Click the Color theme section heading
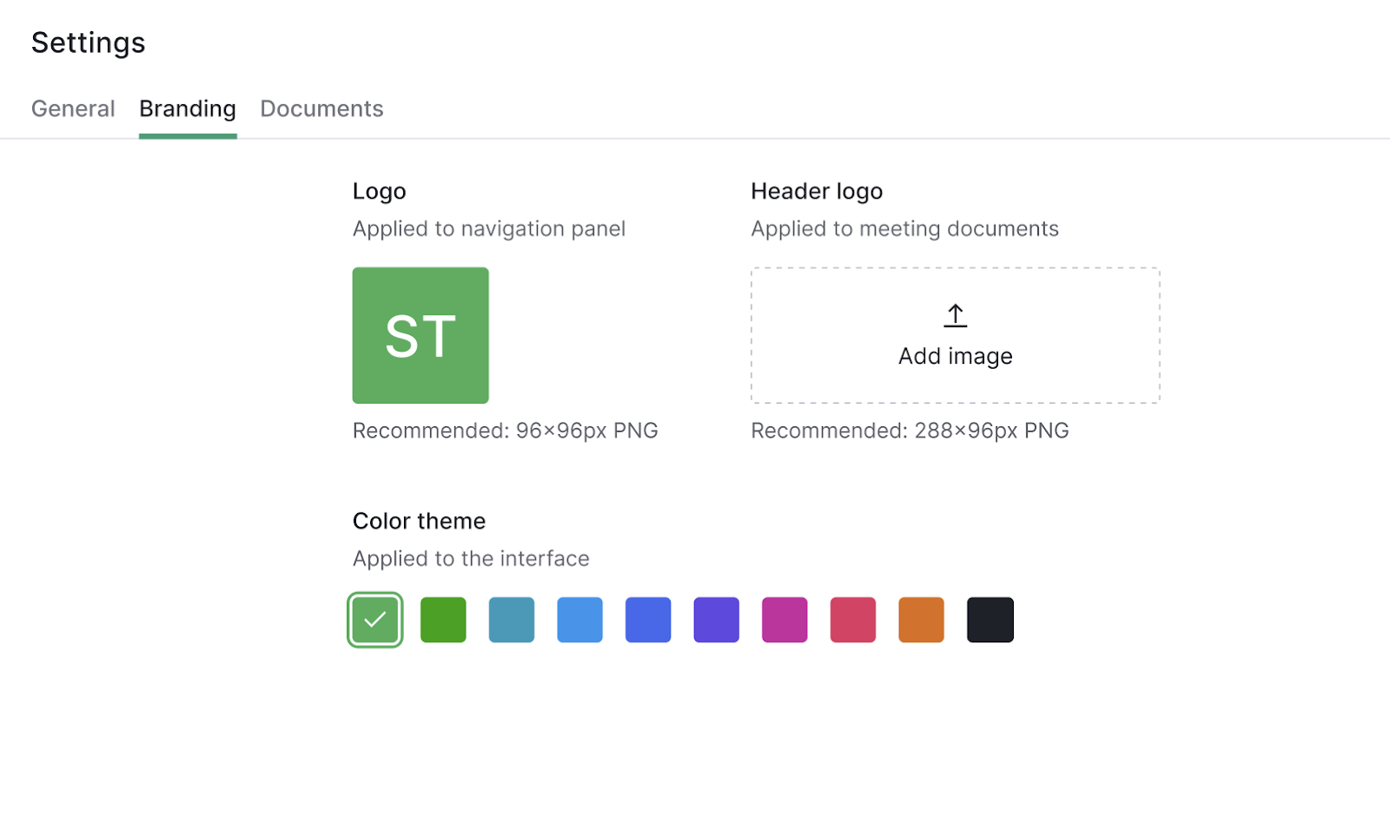1390x816 pixels. (419, 521)
